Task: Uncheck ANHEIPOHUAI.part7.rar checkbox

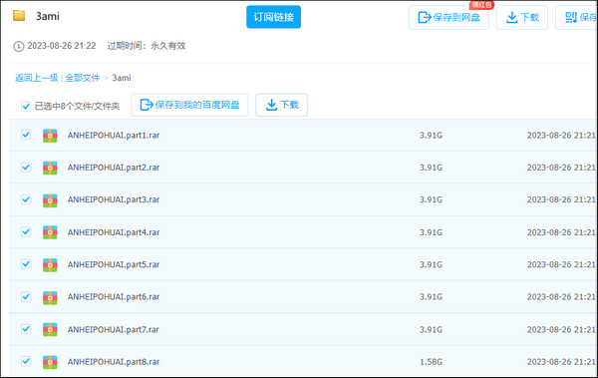Action: (26, 329)
